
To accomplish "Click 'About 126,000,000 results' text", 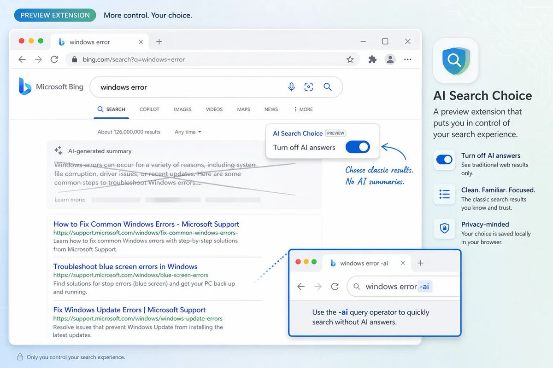I will [129, 132].
